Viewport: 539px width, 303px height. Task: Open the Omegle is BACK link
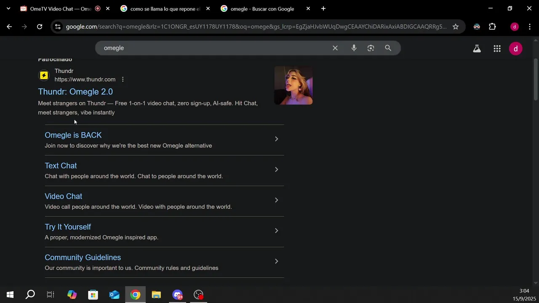pyautogui.click(x=73, y=135)
